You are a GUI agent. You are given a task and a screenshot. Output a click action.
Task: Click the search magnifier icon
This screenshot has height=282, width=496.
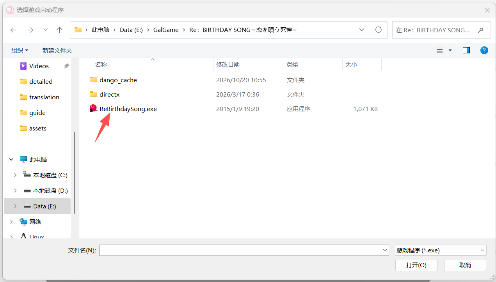click(481, 30)
